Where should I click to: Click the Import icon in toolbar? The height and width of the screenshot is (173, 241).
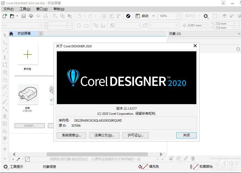104,16
